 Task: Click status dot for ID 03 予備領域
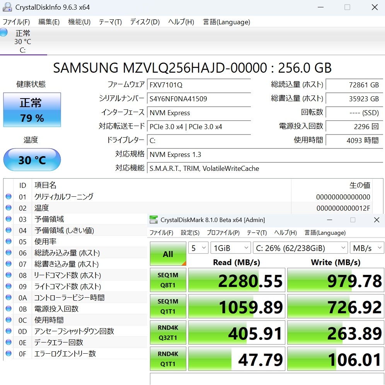point(9,219)
